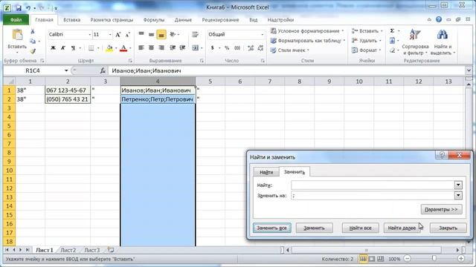Viewport: 476px width, 267px height.
Task: Toggle middle vertical alignment
Action: click(151, 34)
